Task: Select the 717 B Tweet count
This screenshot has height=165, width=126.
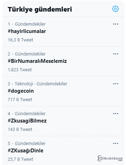Action: click(x=20, y=100)
